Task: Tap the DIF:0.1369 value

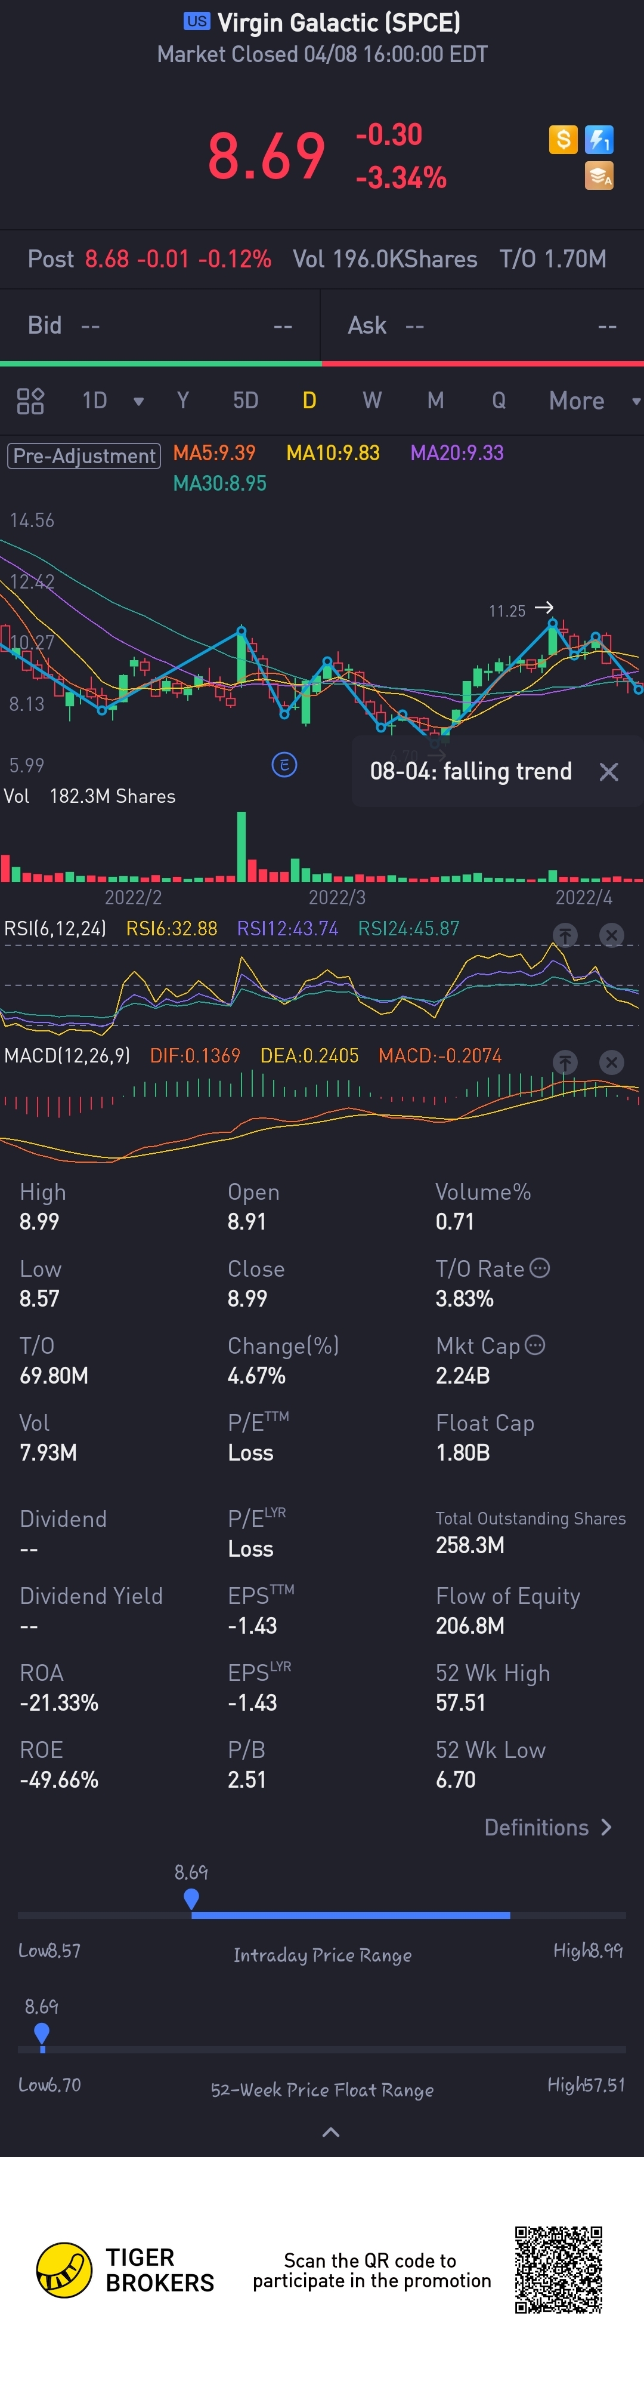Action: point(195,1056)
